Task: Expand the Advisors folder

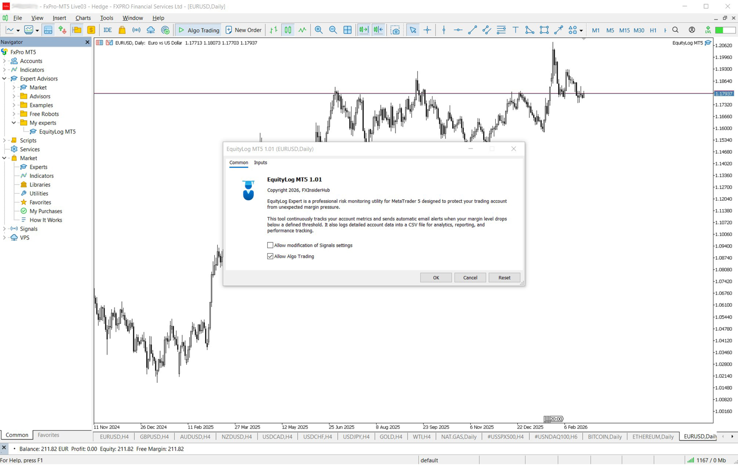Action: click(x=14, y=96)
